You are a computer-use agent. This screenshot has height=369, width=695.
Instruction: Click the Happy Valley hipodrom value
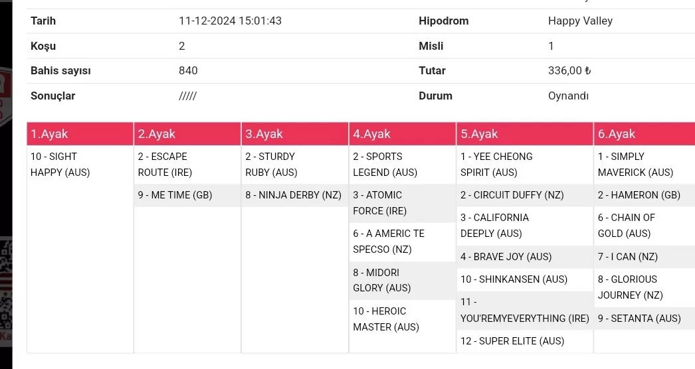coord(580,21)
